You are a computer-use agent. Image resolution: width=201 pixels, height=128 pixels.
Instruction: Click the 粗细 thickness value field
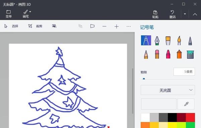click(184, 72)
